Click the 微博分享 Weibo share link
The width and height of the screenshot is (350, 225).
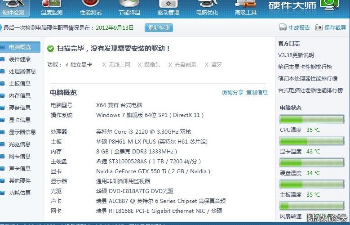233,93
